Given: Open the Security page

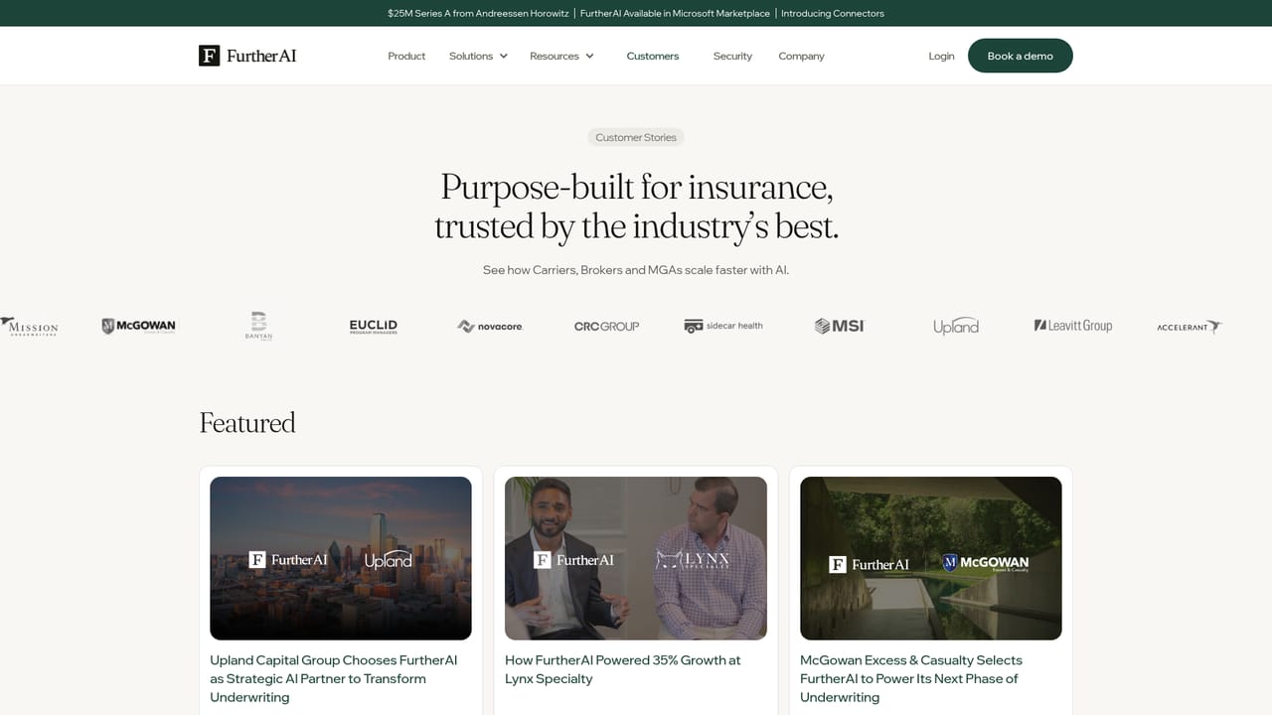Looking at the screenshot, I should coord(732,57).
